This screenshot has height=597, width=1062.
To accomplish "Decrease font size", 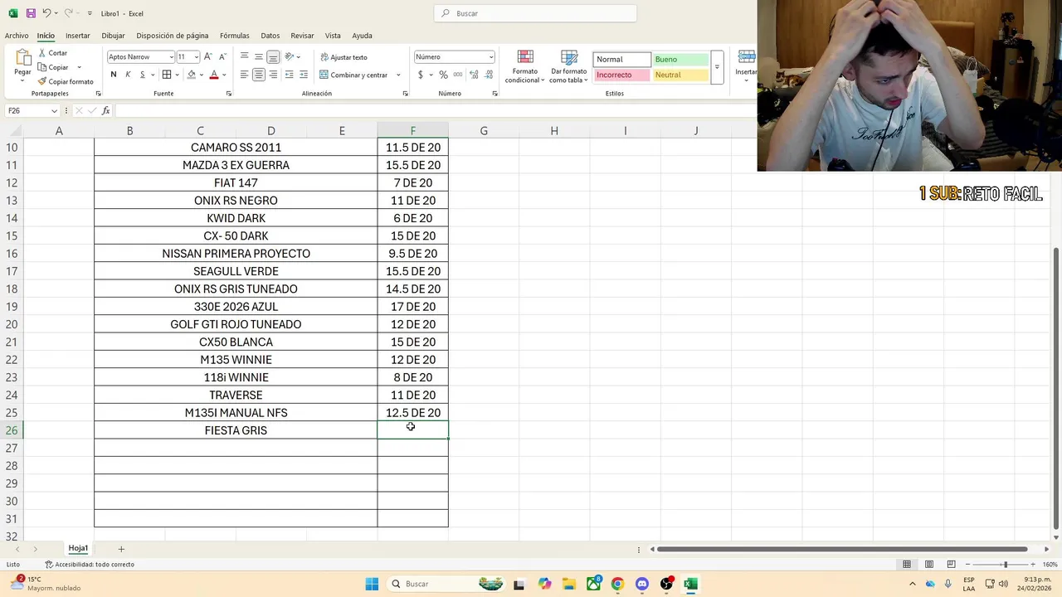I will 222,56.
